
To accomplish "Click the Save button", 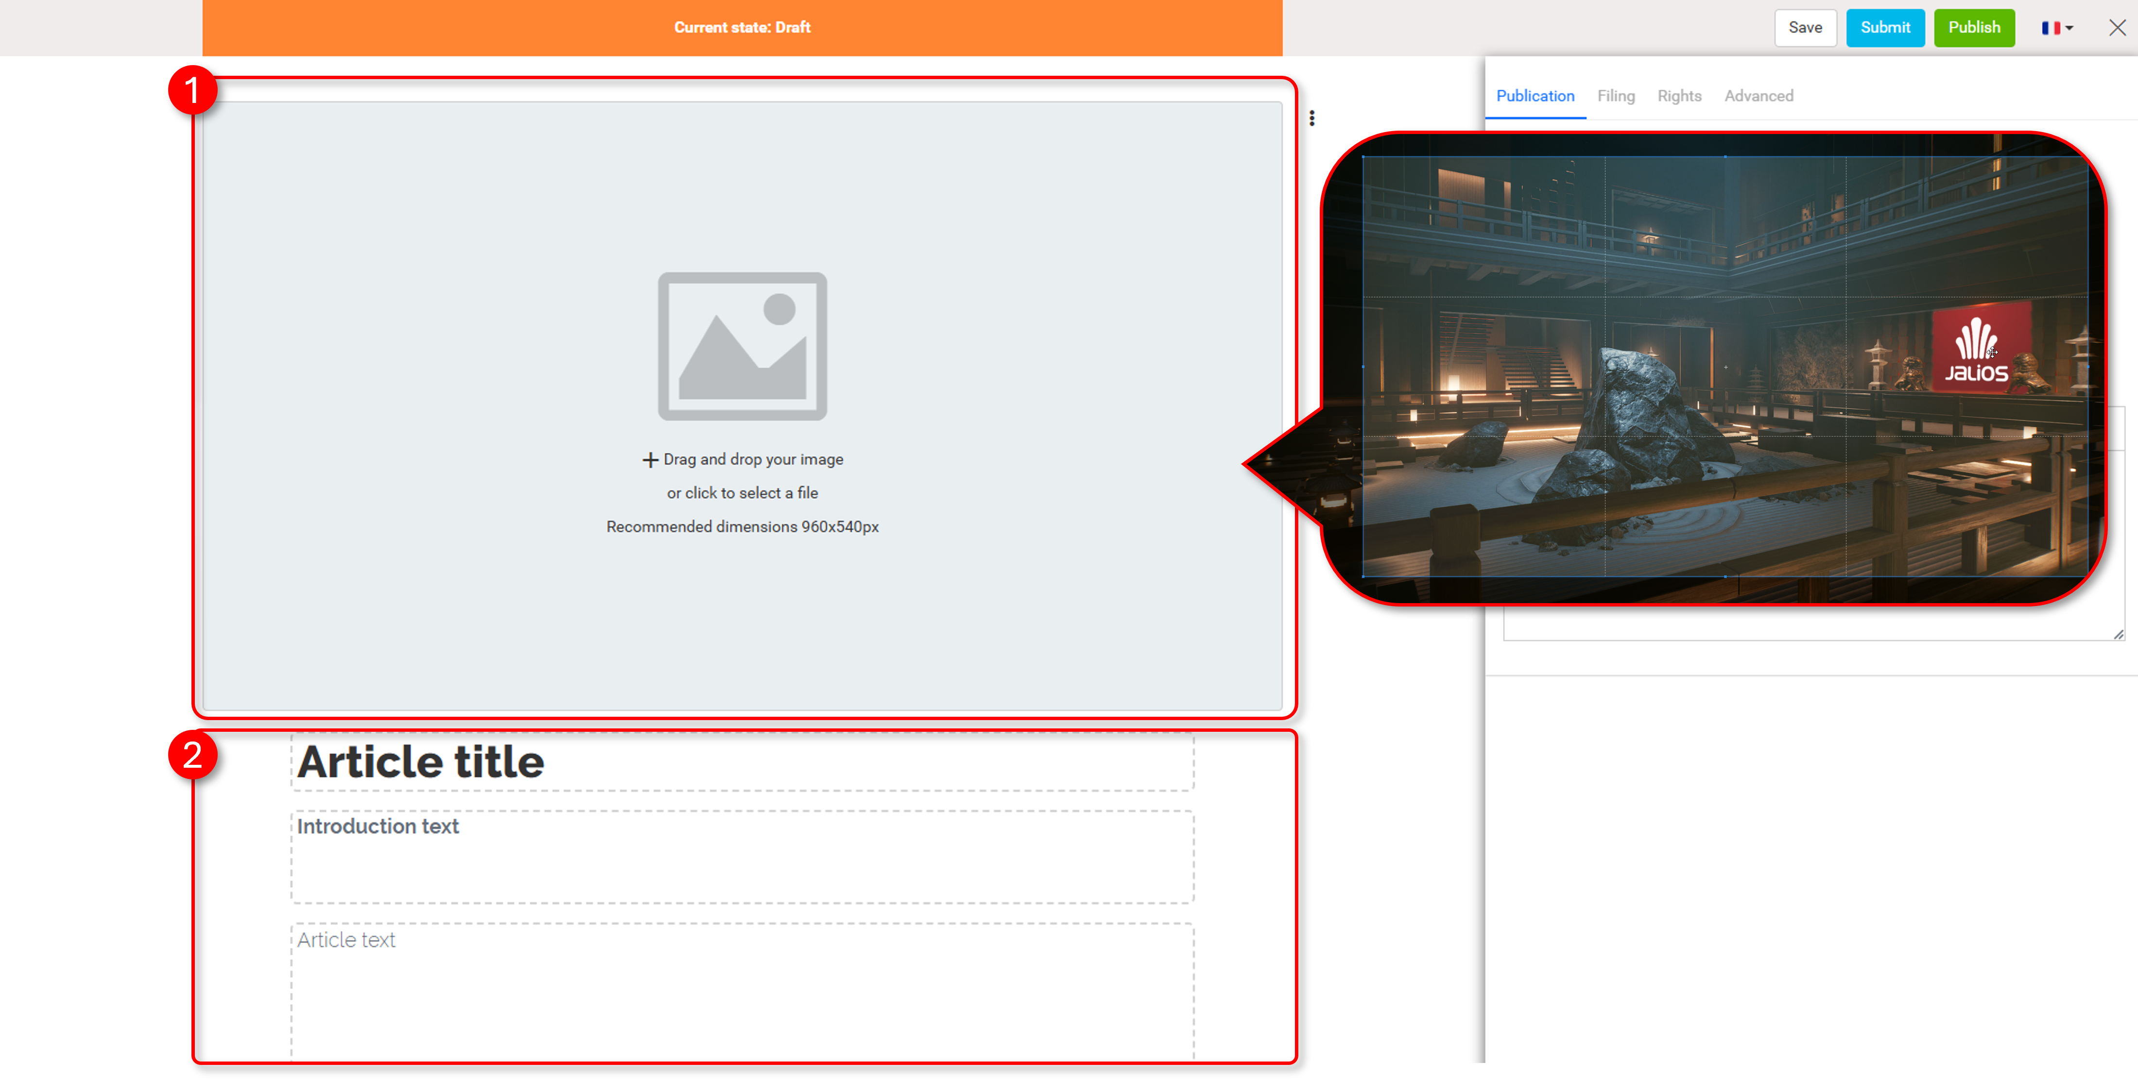I will click(x=1804, y=27).
